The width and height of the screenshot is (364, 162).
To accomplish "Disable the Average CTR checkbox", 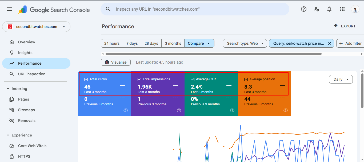I will (x=193, y=79).
